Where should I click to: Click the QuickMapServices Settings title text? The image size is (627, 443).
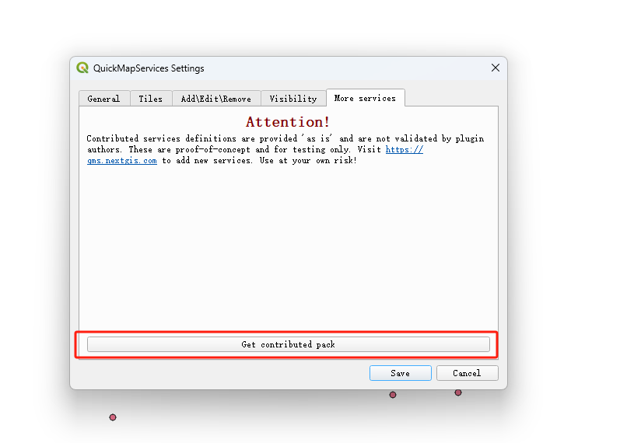point(149,68)
